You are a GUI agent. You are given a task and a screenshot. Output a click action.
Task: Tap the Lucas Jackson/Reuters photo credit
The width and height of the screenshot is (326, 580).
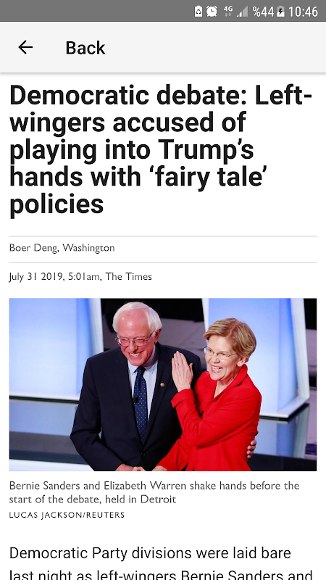pos(67,515)
